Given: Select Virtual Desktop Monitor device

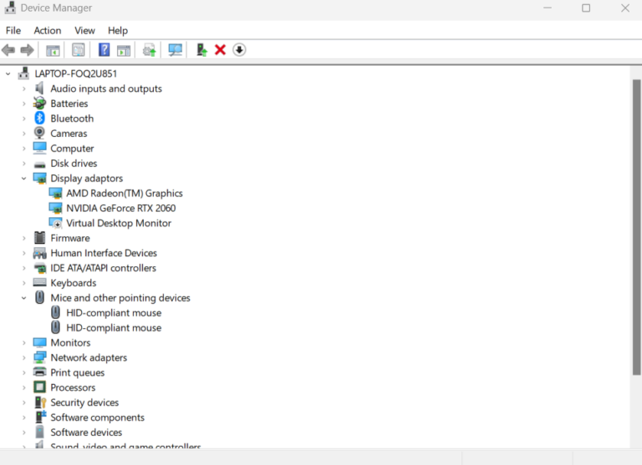Looking at the screenshot, I should [x=119, y=223].
